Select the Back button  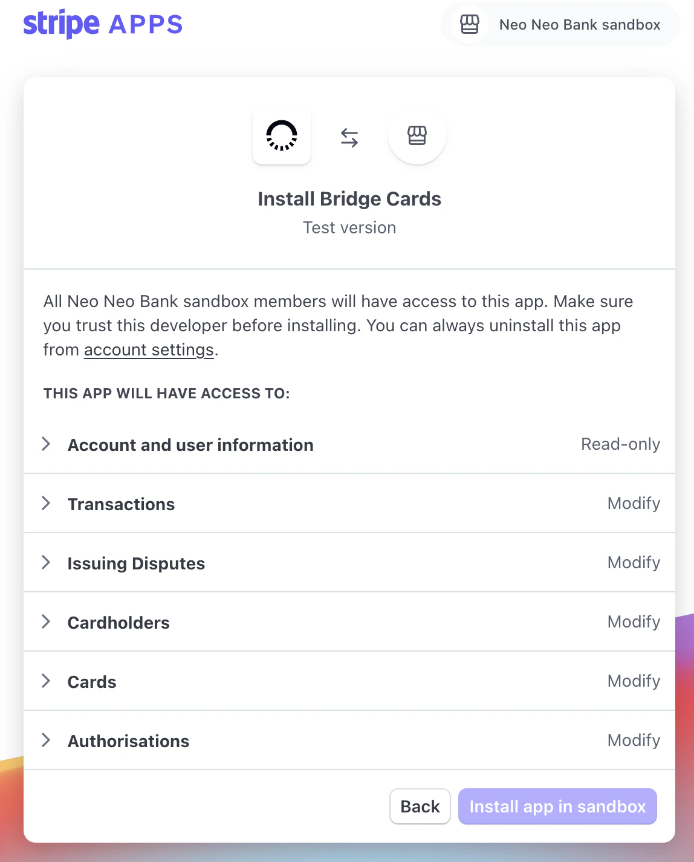(420, 806)
